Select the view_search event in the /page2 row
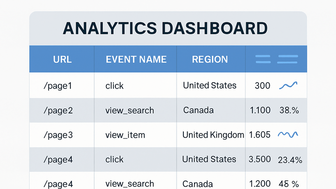The image size is (336, 189). point(130,111)
